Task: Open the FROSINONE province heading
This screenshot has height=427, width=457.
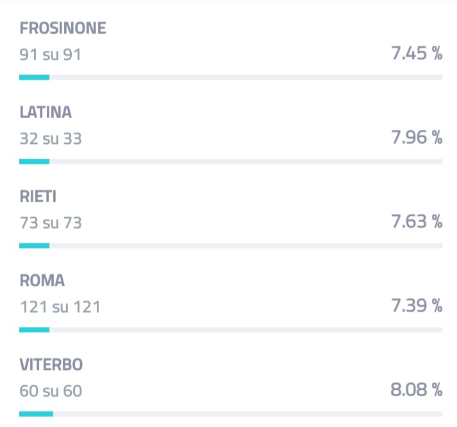Action: (63, 28)
